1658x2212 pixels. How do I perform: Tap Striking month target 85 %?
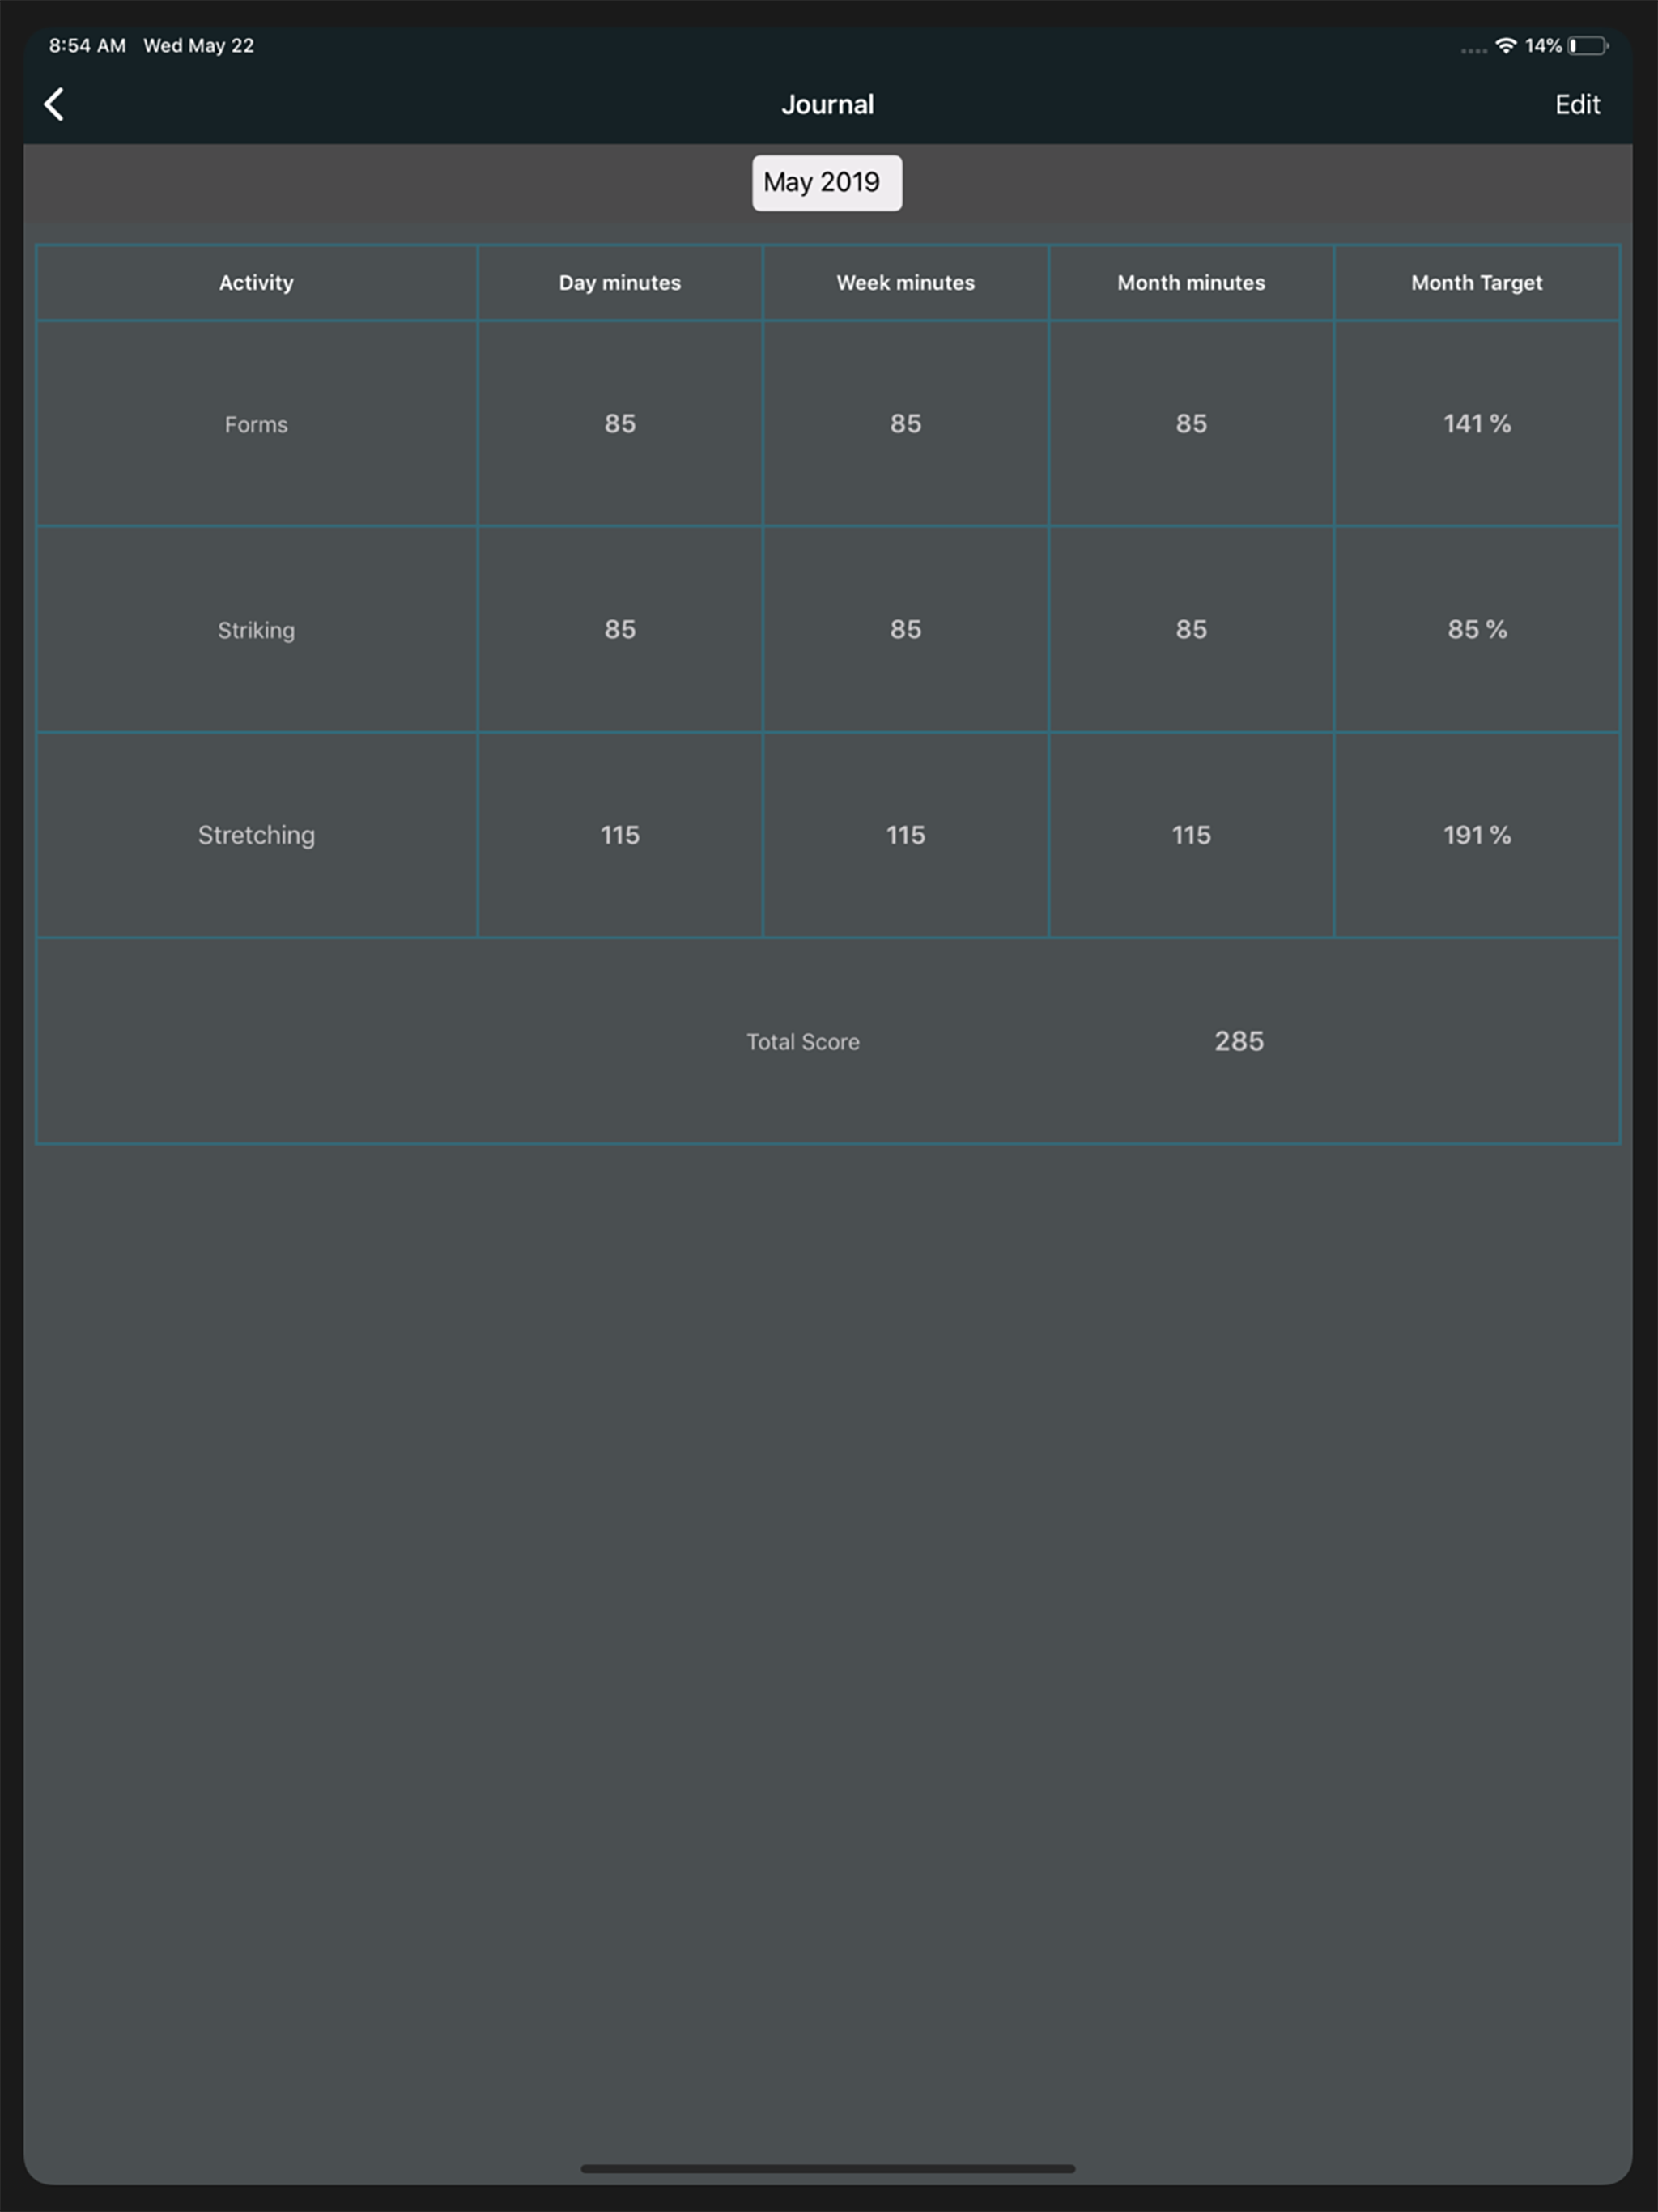pyautogui.click(x=1477, y=630)
